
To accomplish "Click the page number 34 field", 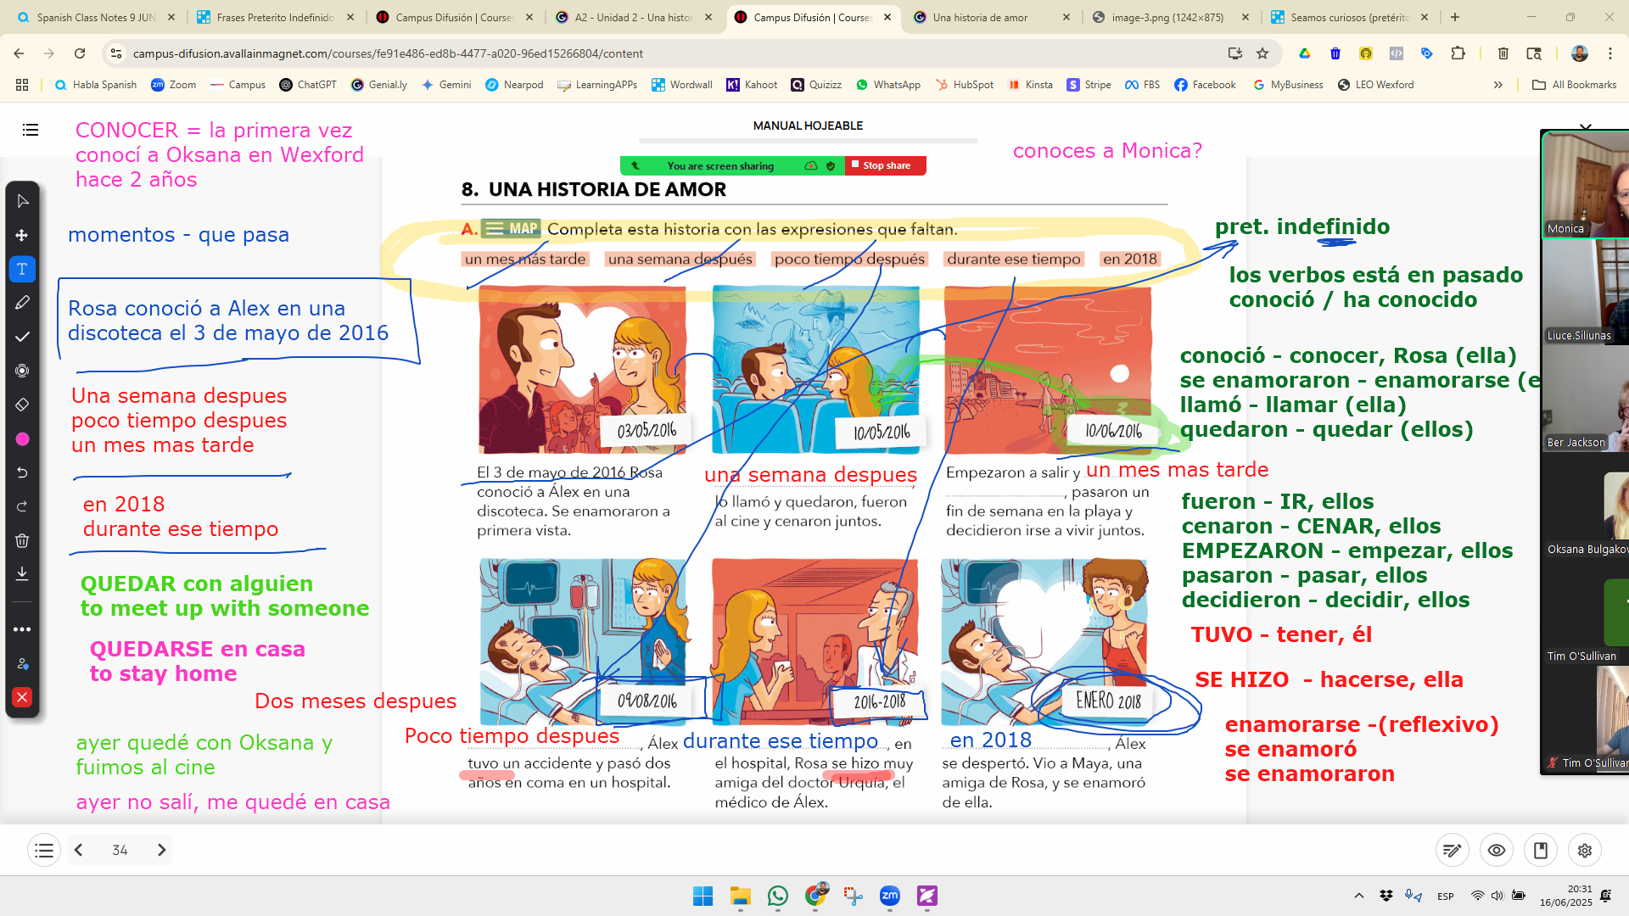I will (120, 850).
